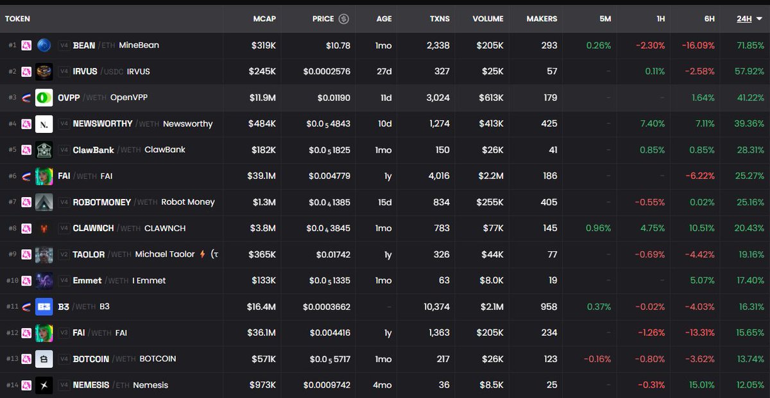Open the FAI token logo in row #12
This screenshot has width=770, height=398.
(44, 333)
